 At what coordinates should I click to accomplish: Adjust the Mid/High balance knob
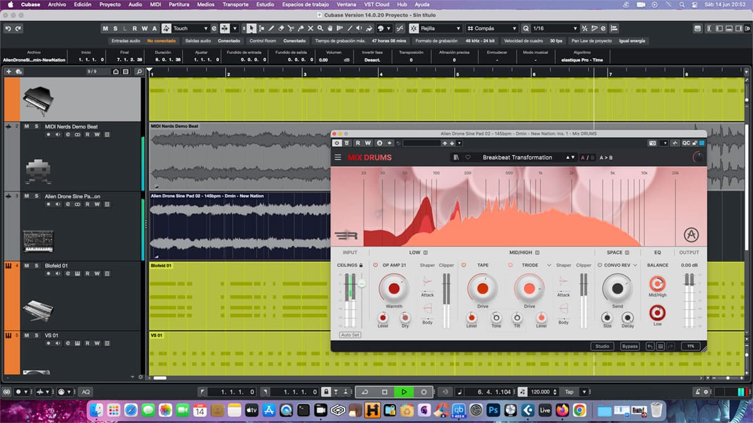[658, 284]
